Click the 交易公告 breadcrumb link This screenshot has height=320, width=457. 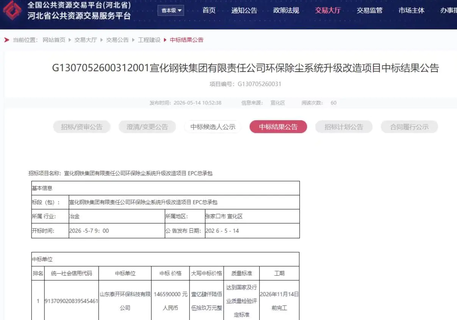pyautogui.click(x=117, y=40)
